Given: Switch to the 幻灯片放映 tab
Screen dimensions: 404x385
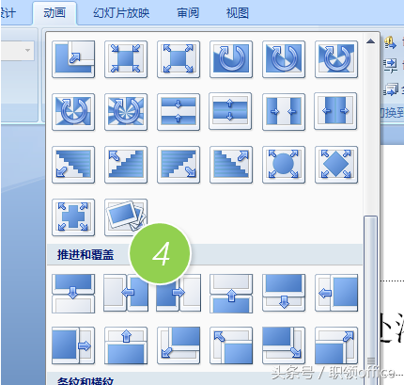Looking at the screenshot, I should tap(121, 13).
